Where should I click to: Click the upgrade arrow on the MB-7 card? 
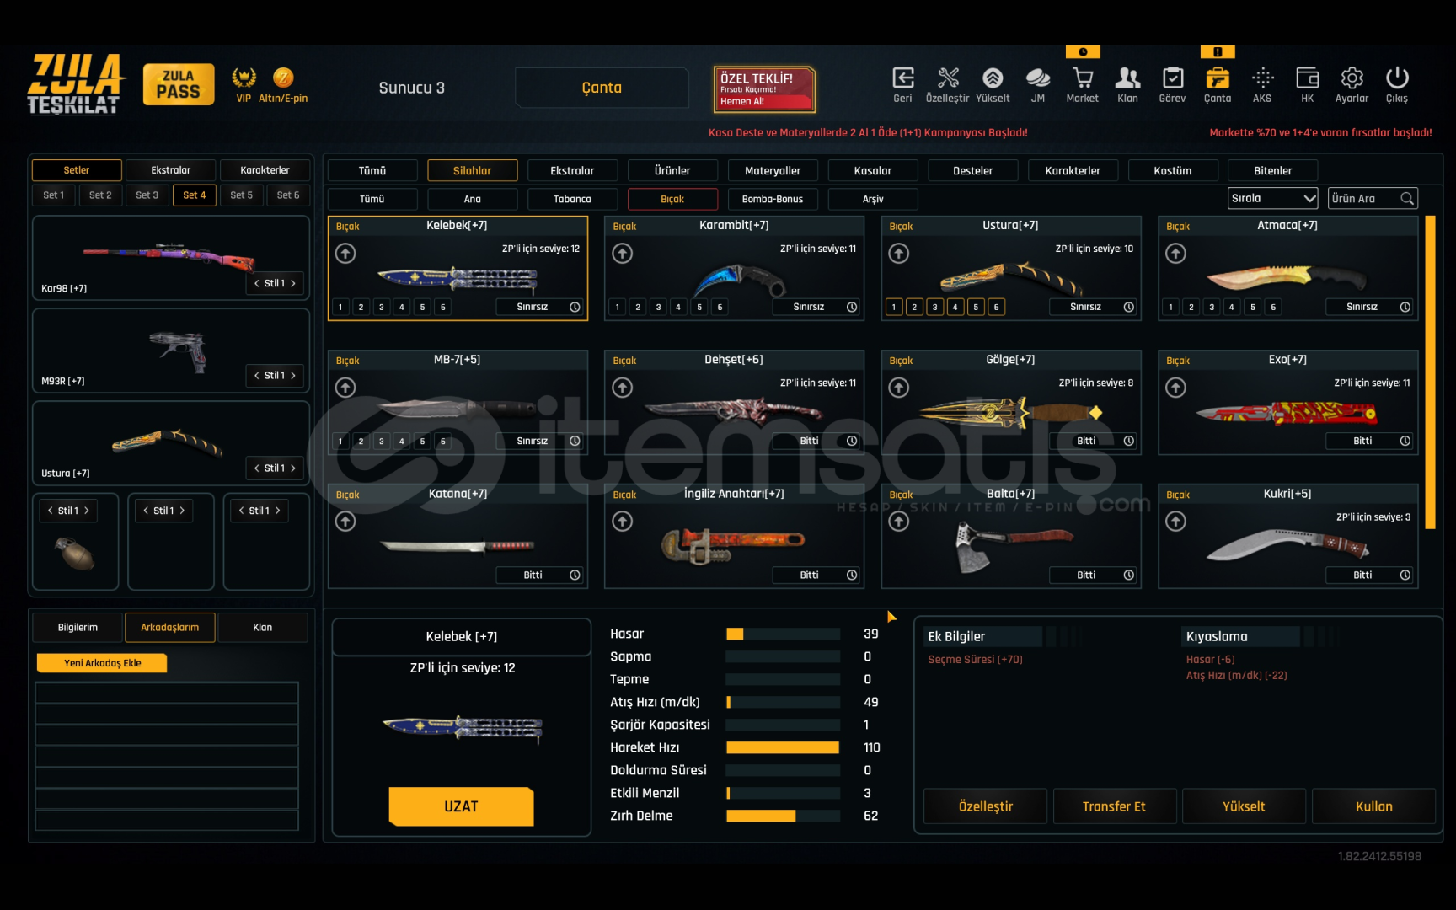(x=345, y=388)
